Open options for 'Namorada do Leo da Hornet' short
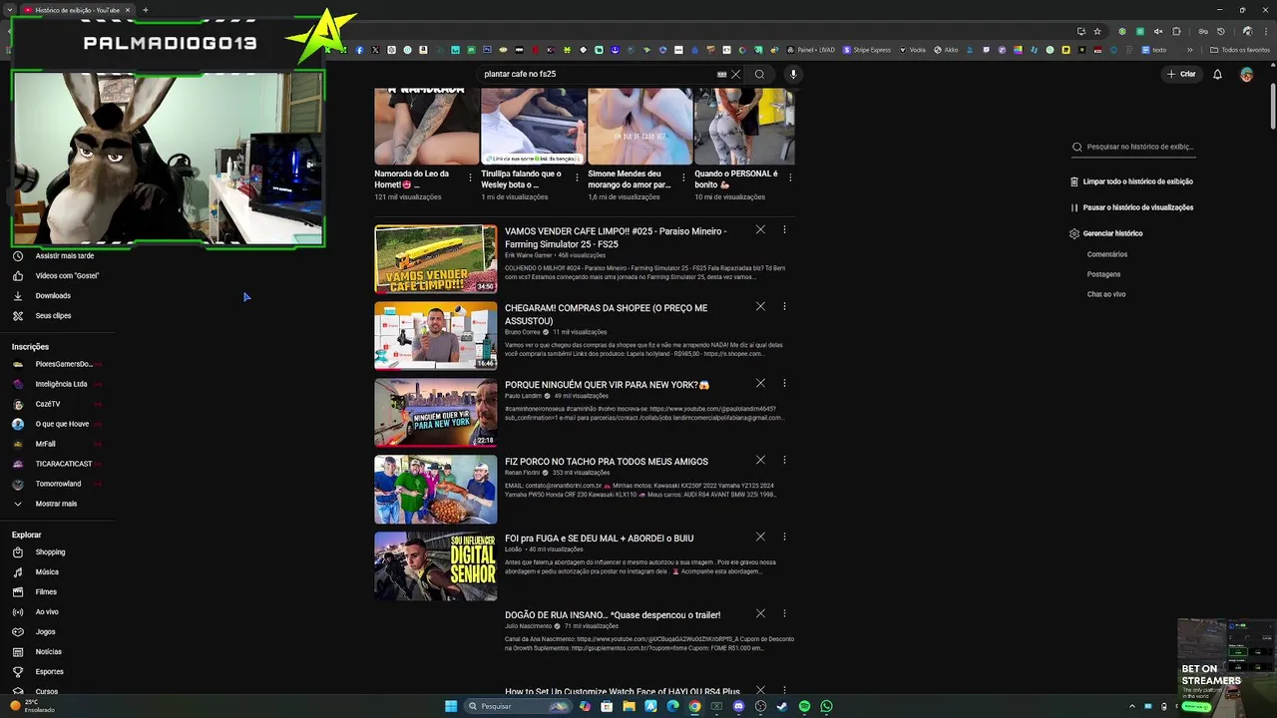 470,178
